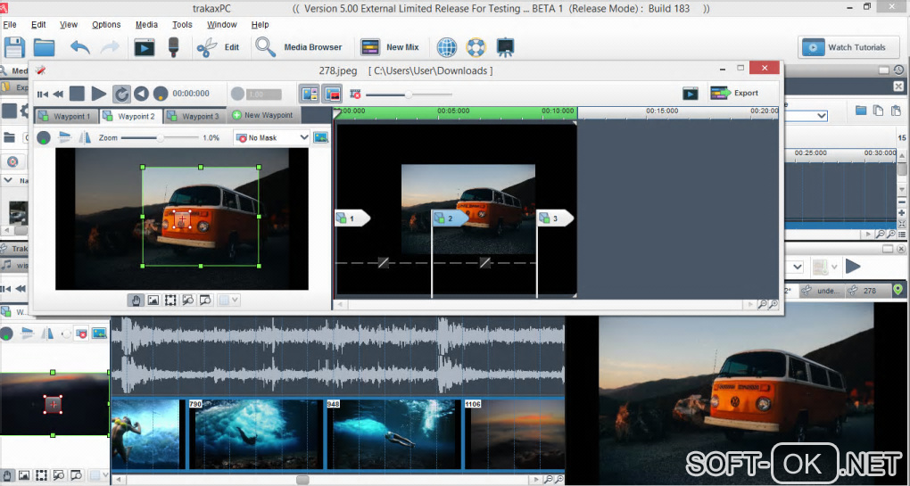Toggle the split layout view button

(310, 94)
